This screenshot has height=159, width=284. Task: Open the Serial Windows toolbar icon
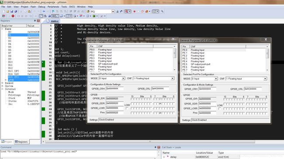(x=75, y=16)
